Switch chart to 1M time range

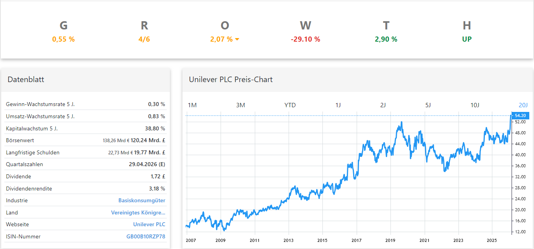[192, 105]
